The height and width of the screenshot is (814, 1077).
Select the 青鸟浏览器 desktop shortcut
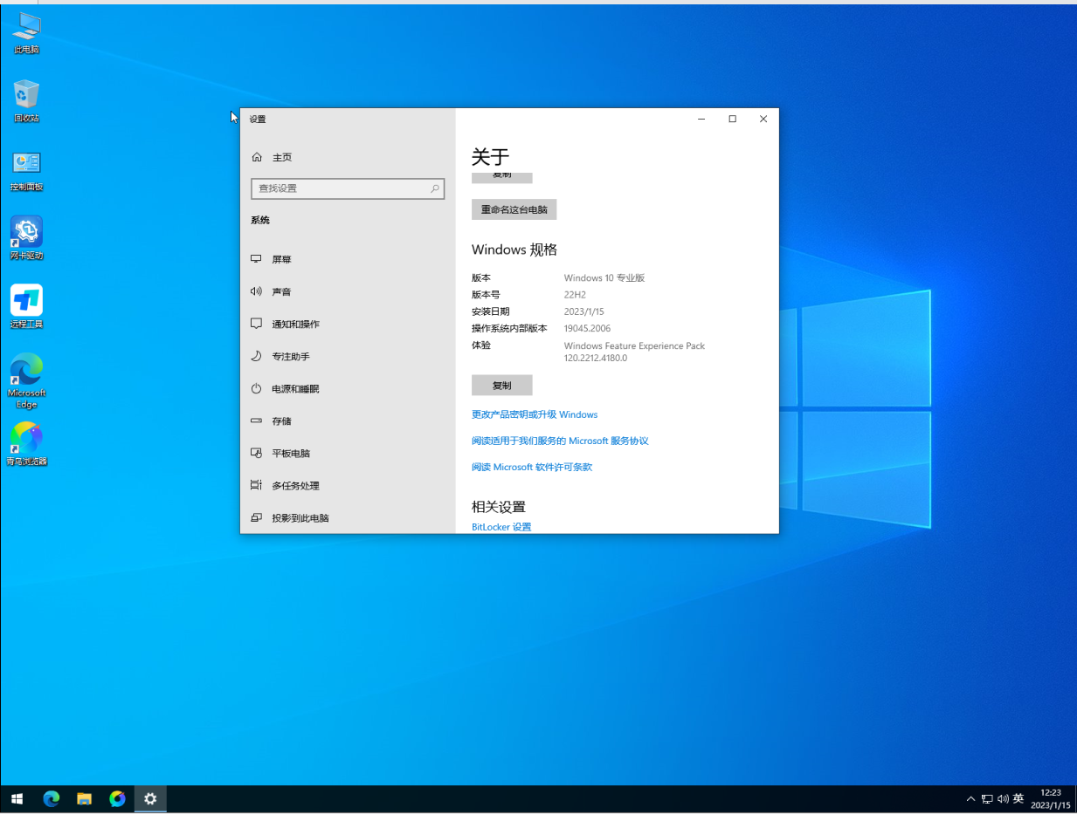tap(26, 443)
